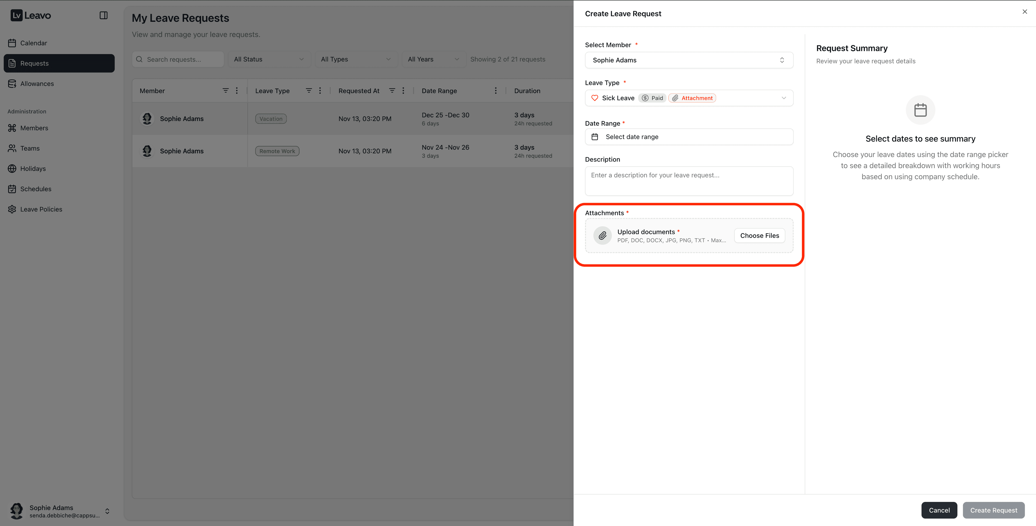Open Allowances in the sidebar
The height and width of the screenshot is (526, 1036).
click(37, 83)
